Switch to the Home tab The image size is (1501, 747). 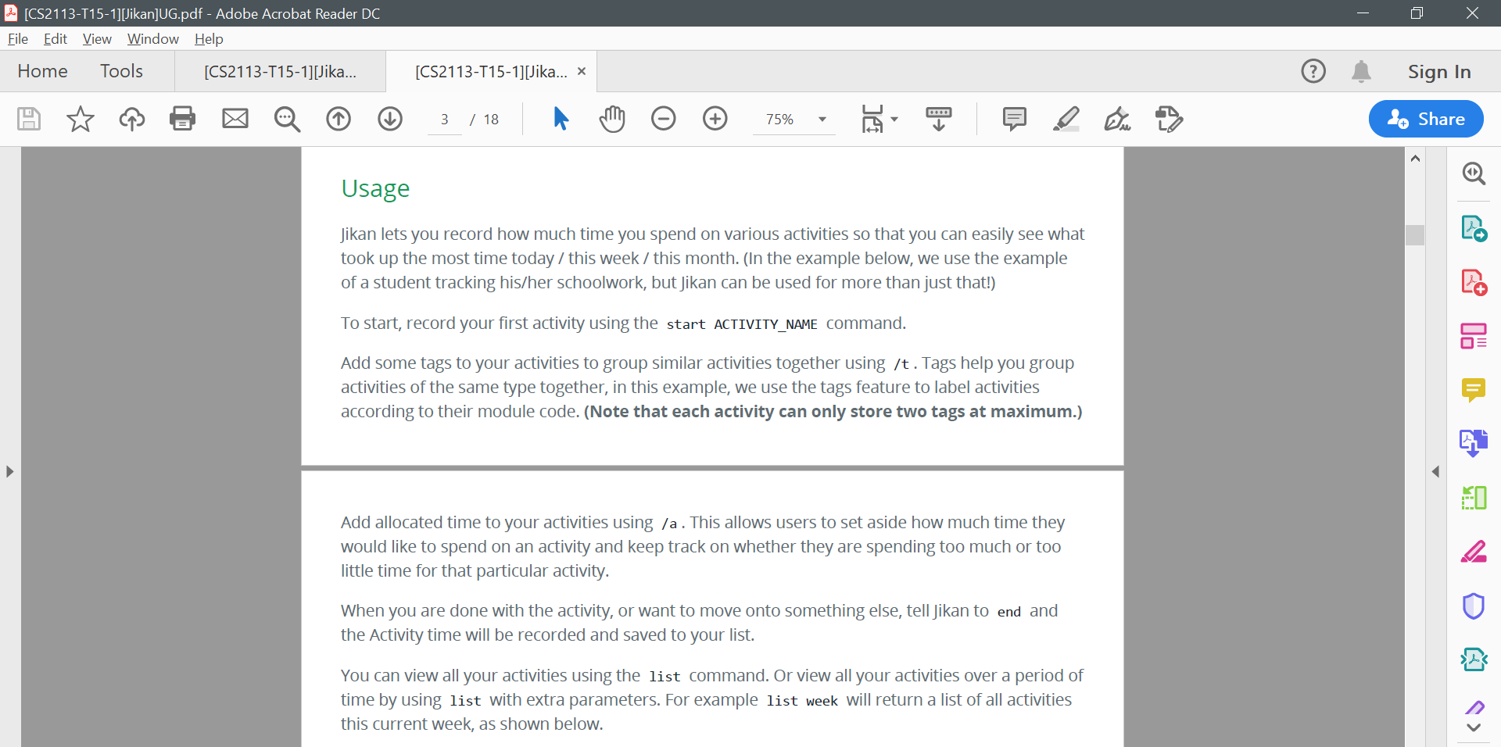[x=42, y=71]
